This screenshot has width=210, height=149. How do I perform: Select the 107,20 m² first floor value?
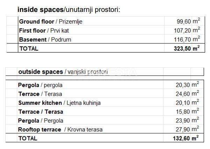pyautogui.click(x=187, y=30)
